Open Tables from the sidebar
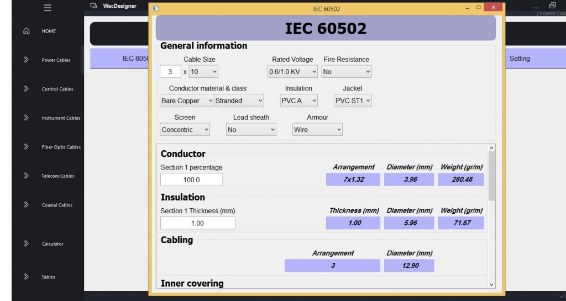This screenshot has height=301, width=566. (x=48, y=277)
